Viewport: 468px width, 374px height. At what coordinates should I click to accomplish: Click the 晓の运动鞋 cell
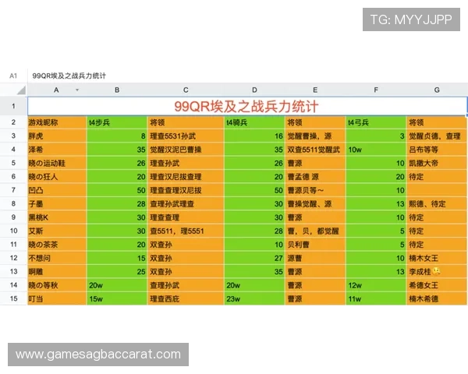click(x=57, y=163)
